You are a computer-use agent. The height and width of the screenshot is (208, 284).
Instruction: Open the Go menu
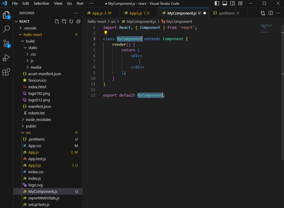[69, 4]
